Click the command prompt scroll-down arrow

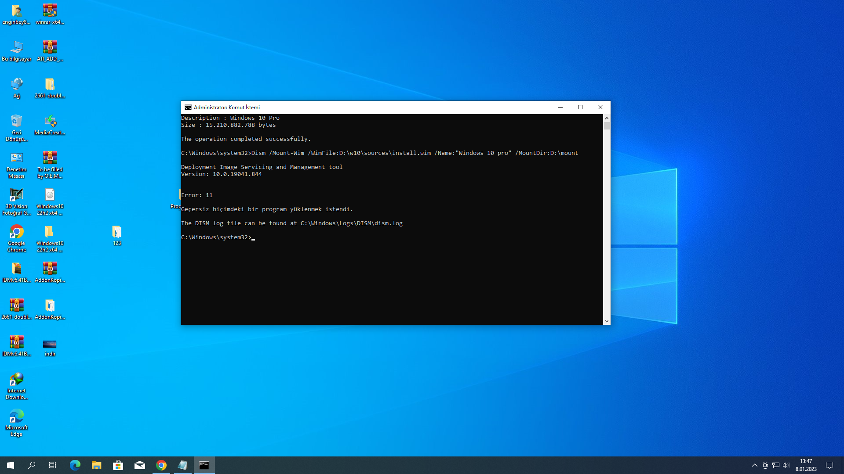click(x=607, y=321)
